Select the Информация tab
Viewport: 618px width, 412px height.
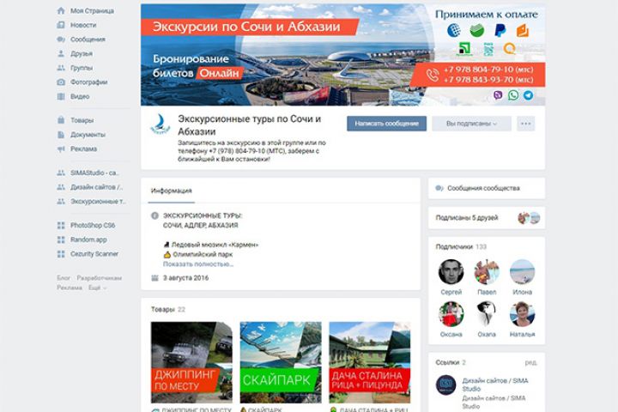tap(172, 191)
